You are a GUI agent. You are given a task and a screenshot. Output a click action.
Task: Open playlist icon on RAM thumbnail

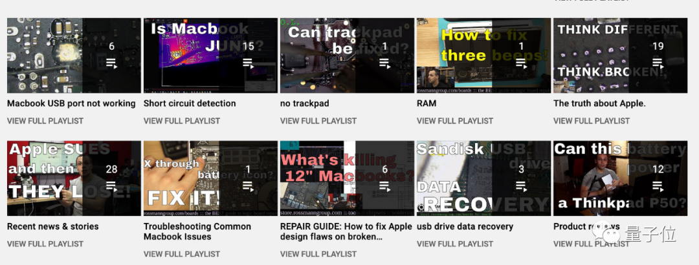coord(521,63)
